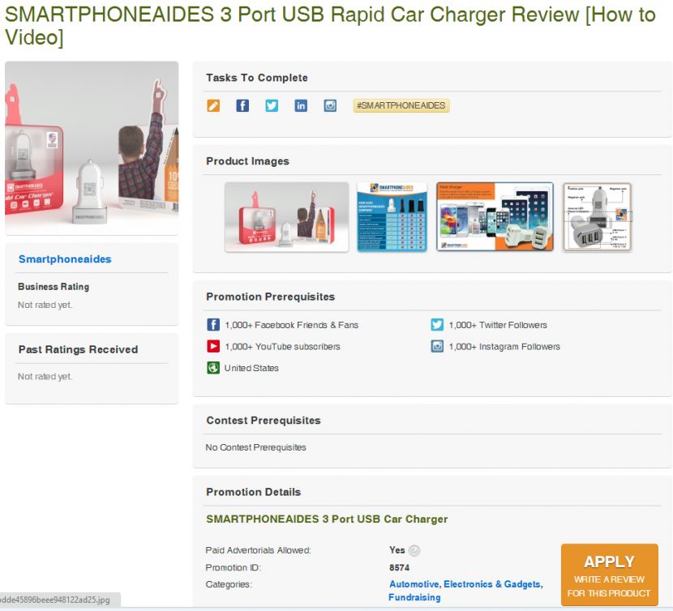Click the status bar jpg filename text
Screen dimensions: 673x611
55,600
